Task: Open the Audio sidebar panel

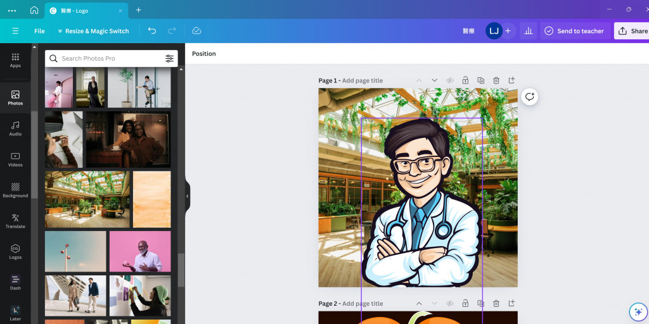Action: pos(15,128)
